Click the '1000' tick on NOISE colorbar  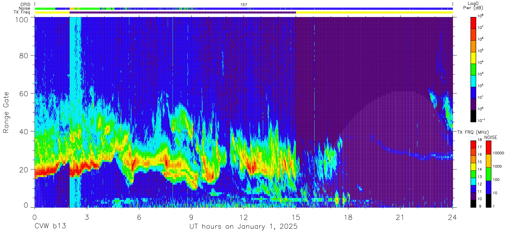(x=497, y=167)
